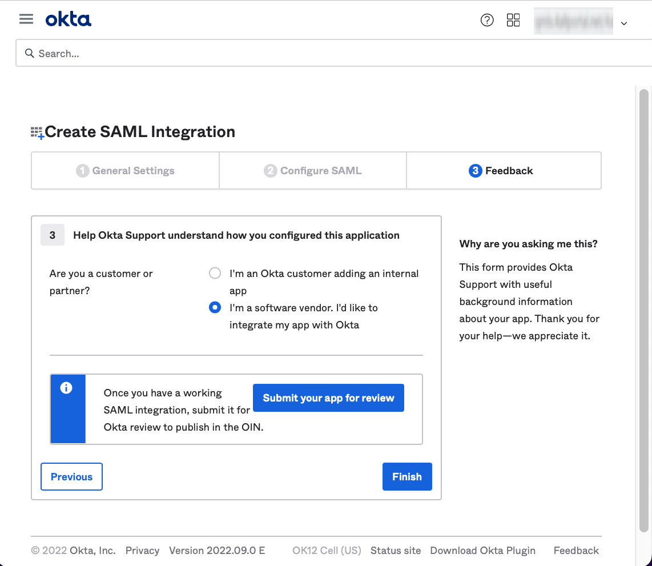Image resolution: width=652 pixels, height=566 pixels.
Task: Select the Feedback step tab
Action: (x=504, y=171)
